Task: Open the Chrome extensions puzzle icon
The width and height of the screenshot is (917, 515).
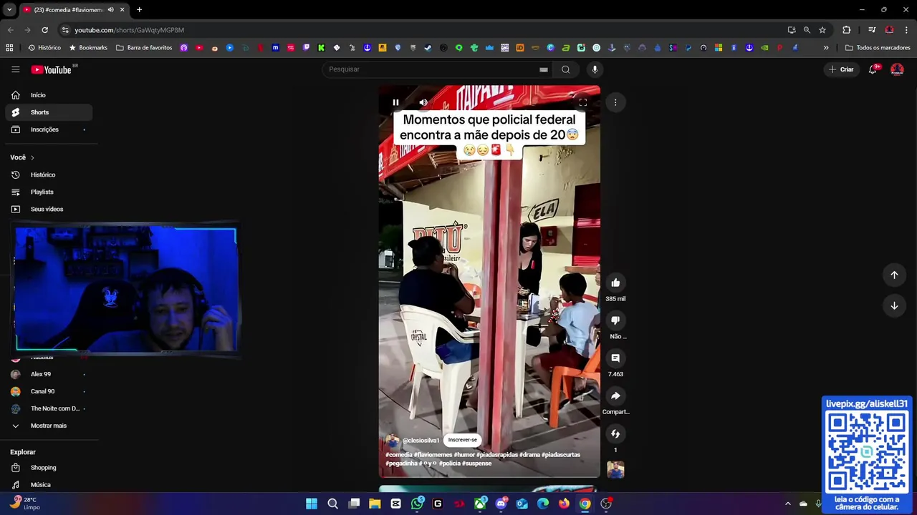Action: click(x=846, y=30)
